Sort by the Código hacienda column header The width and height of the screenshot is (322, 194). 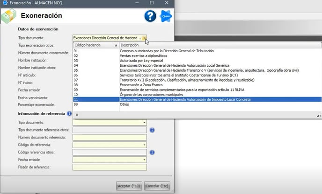point(96,45)
